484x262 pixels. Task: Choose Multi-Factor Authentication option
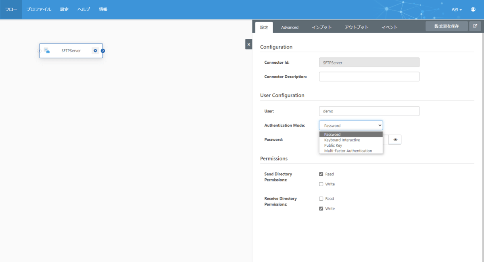348,151
